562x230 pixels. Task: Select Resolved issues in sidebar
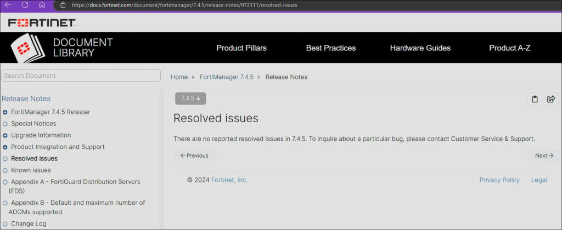click(x=34, y=158)
